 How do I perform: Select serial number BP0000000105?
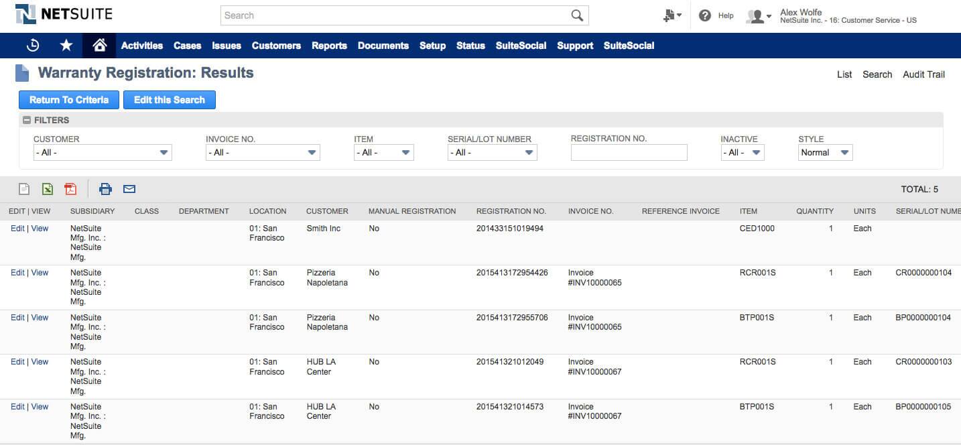click(x=923, y=407)
